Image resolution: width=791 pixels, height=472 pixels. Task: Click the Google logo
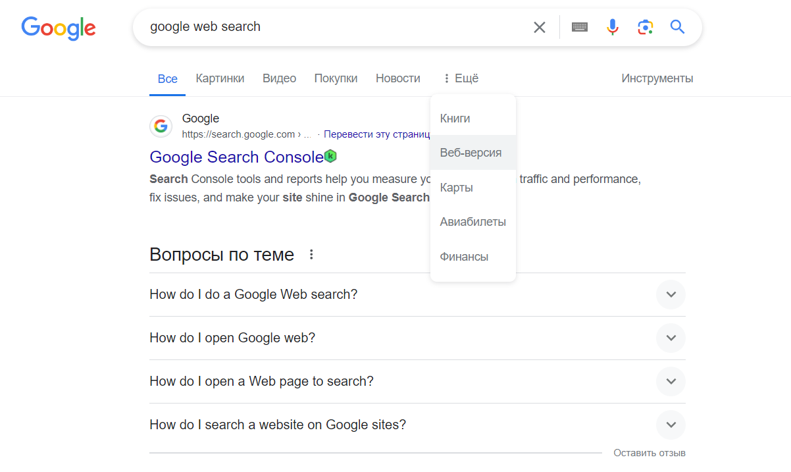click(x=59, y=27)
